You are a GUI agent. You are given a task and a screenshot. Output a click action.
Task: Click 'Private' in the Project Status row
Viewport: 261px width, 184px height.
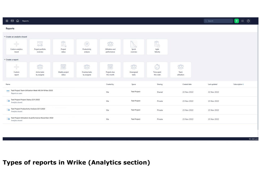click(x=160, y=101)
